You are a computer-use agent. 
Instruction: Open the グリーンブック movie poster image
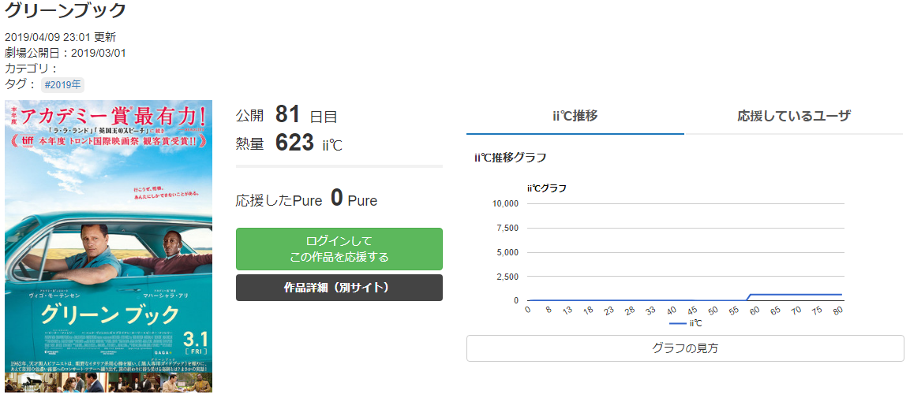point(108,236)
